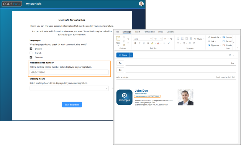The width and height of the screenshot is (241, 146).
Task: Expand the Link dropdown in ribbon
Action: tap(215, 41)
